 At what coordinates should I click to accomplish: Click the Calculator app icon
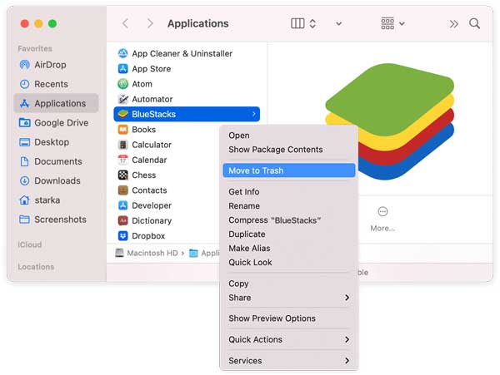122,145
